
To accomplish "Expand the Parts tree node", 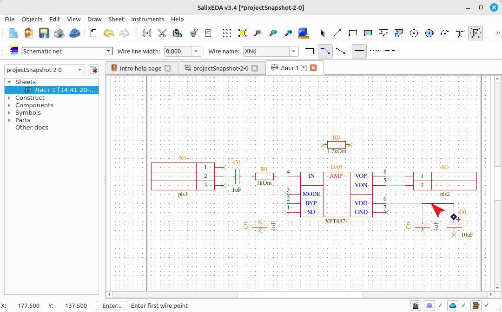I will pos(9,120).
